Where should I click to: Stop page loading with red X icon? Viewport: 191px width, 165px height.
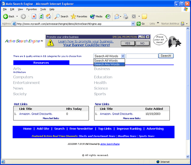pyautogui.click(x=34, y=16)
